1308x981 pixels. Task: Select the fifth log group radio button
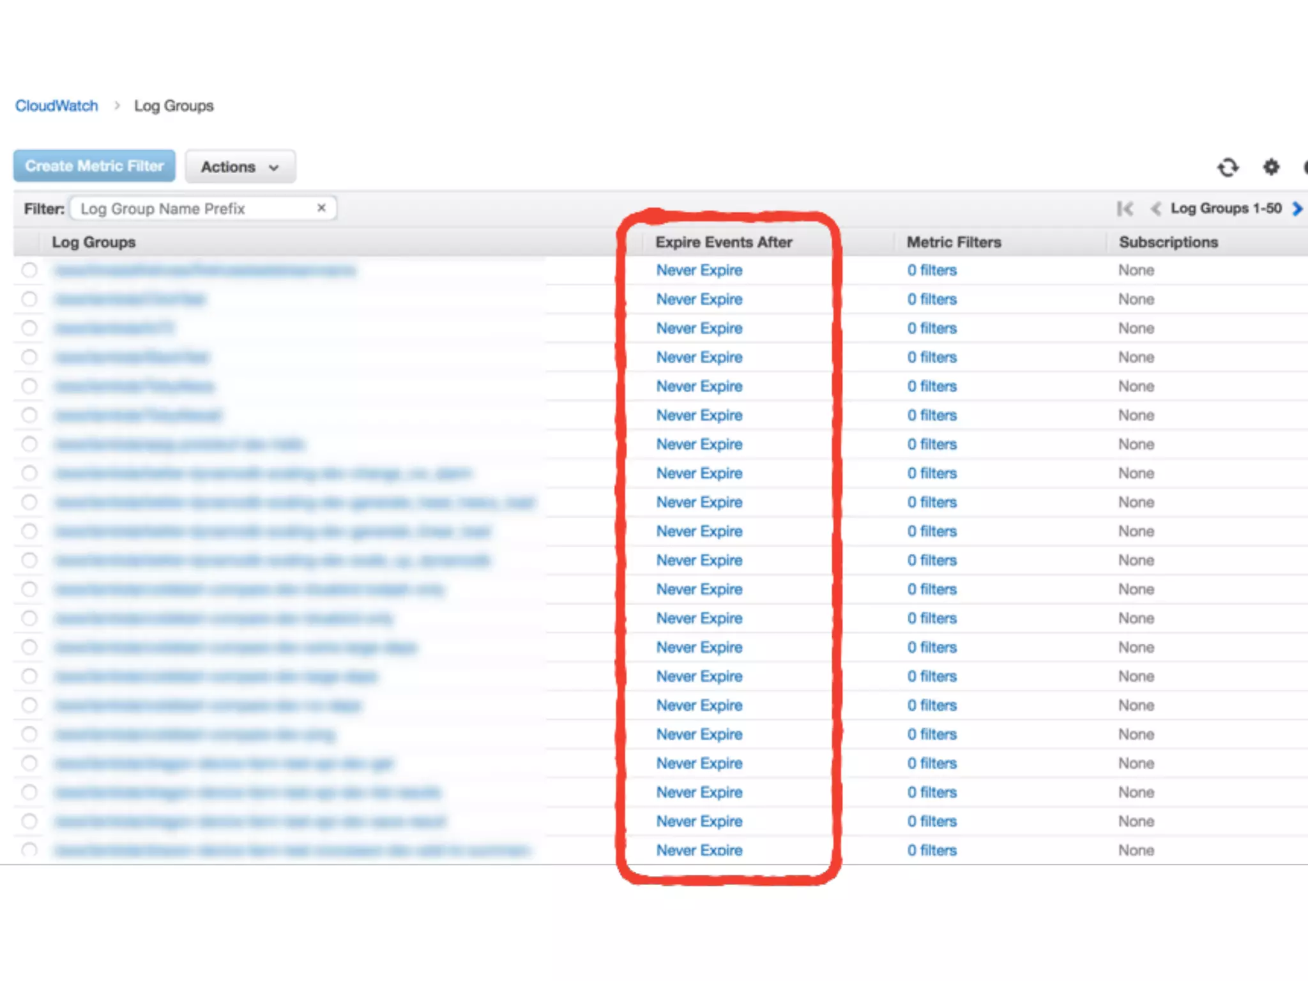(x=29, y=386)
